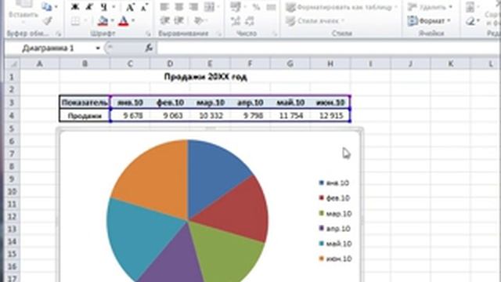This screenshot has height=282, width=501.
Task: Click cell with value 9 678
Action: tap(130, 115)
